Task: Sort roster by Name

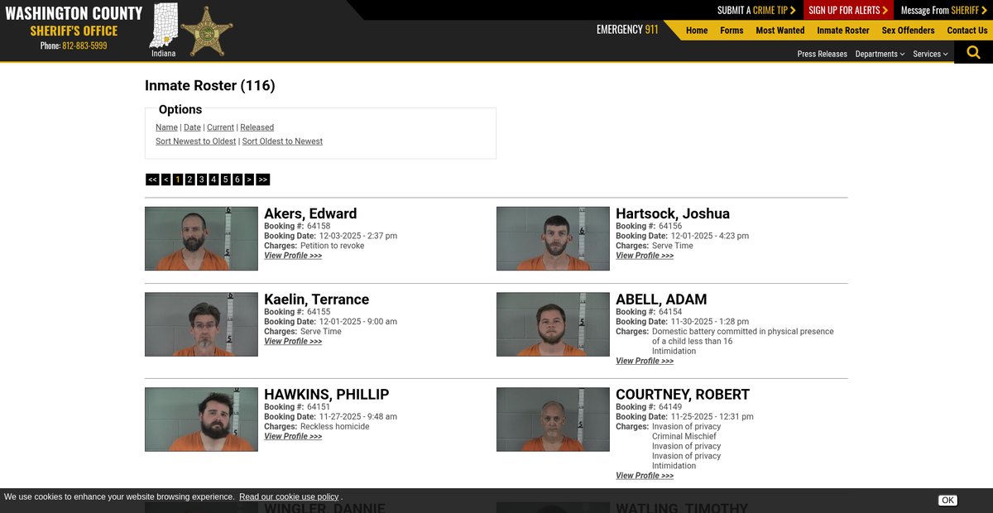Action: (166, 127)
